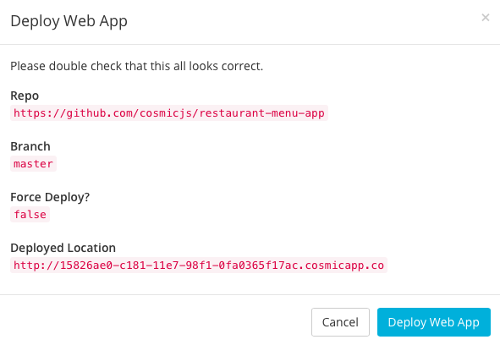Click '.cosmicapp.co' at the deployed URL end
Viewport: 500px width, 345px height.
pyautogui.click(x=341, y=266)
